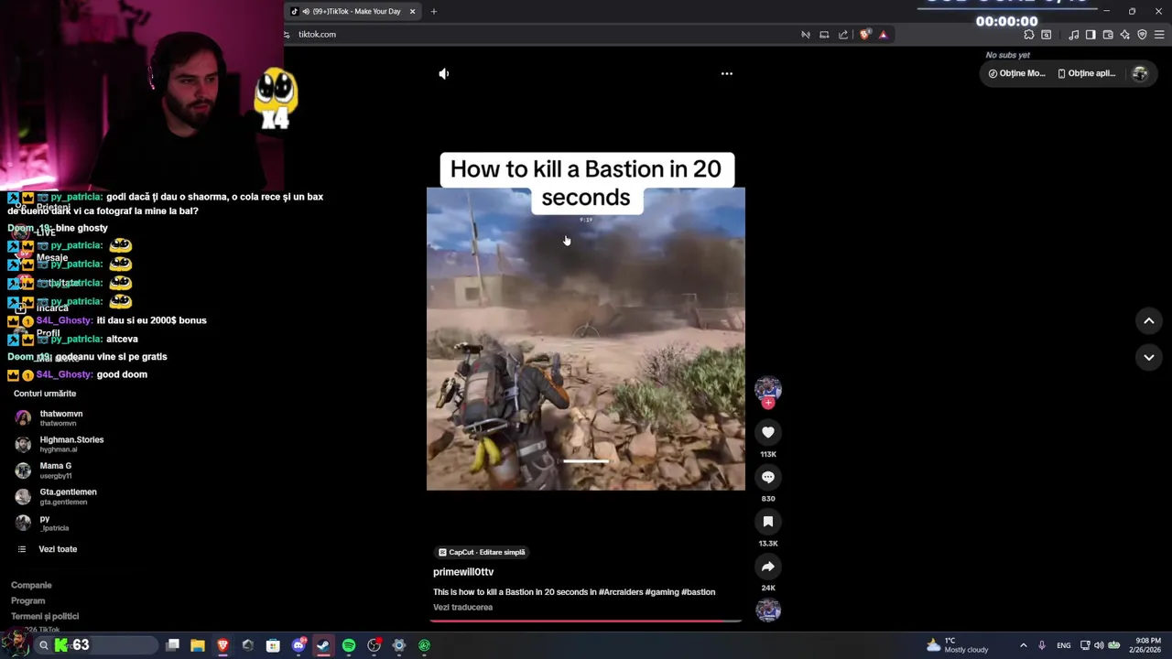This screenshot has height=659, width=1172.
Task: Open Brave VPN shield icon
Action: pos(1142,35)
